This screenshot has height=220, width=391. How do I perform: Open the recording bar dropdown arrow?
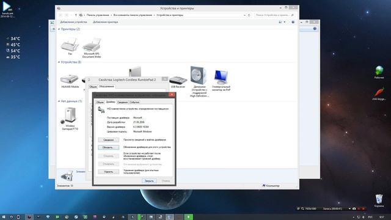click(349, 208)
